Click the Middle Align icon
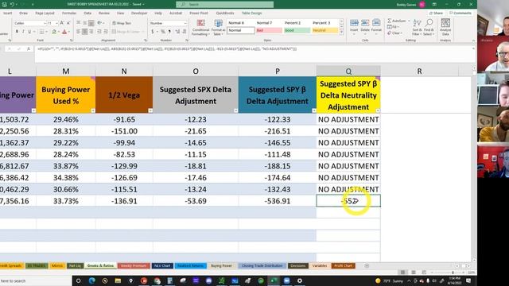The width and height of the screenshot is (509, 286). point(85,23)
